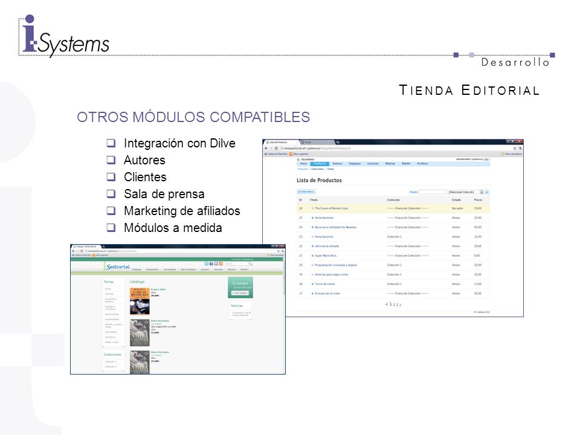This screenshot has height=435, width=580.
Task: Open a new tab in admin browser
Action: [x=338, y=142]
